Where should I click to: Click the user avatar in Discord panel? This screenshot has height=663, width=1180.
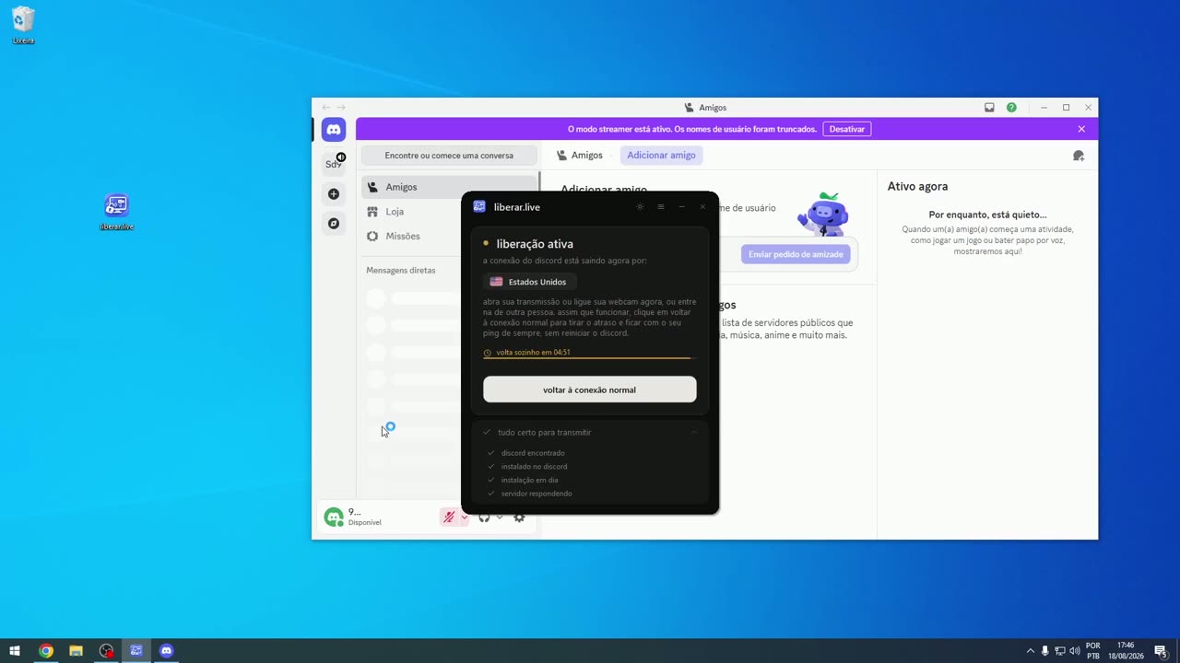point(333,518)
